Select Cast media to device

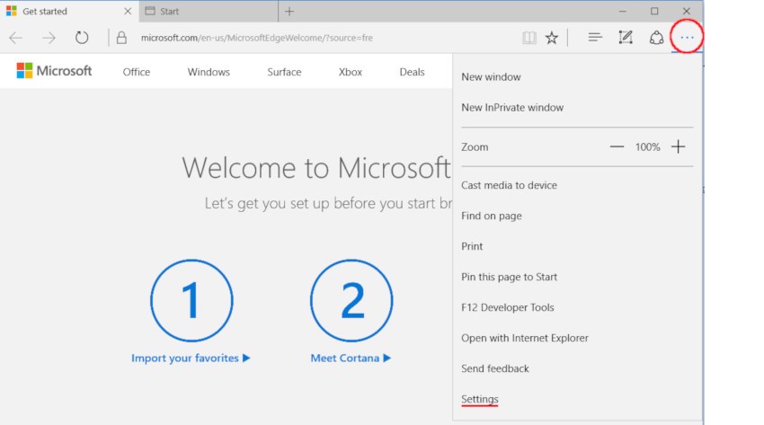[509, 185]
